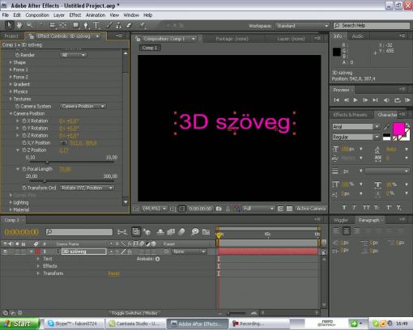Screen dimensions: 413x330
Task: Expand the Lighting property group
Action: pyautogui.click(x=11, y=202)
